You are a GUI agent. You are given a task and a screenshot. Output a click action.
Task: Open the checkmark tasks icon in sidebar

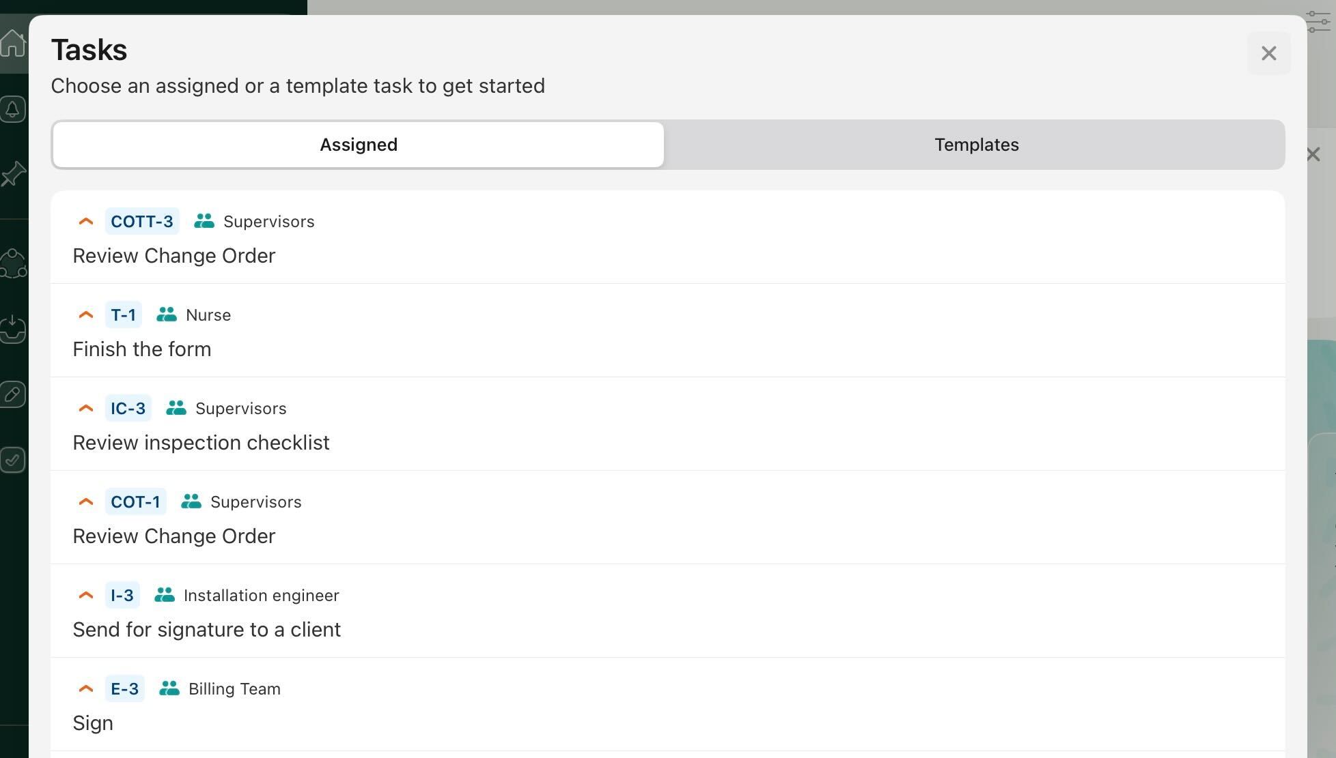13,460
